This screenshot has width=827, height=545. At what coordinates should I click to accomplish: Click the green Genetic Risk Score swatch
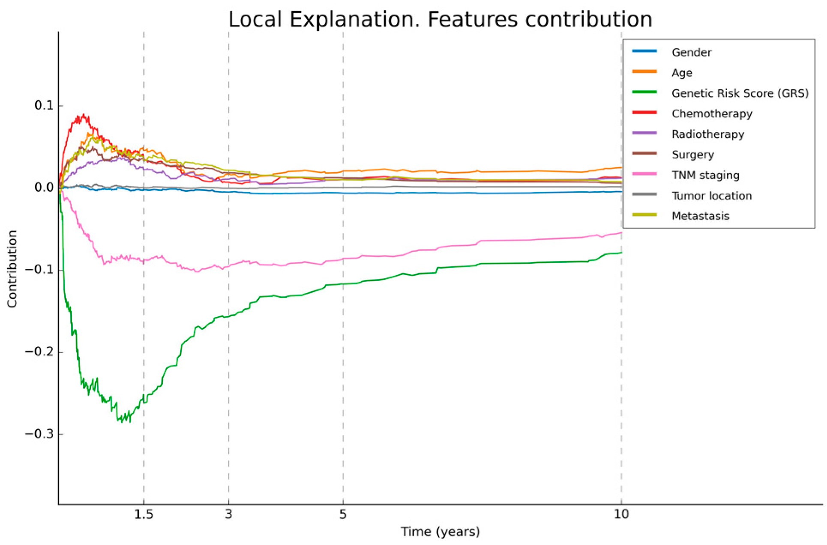pos(644,92)
